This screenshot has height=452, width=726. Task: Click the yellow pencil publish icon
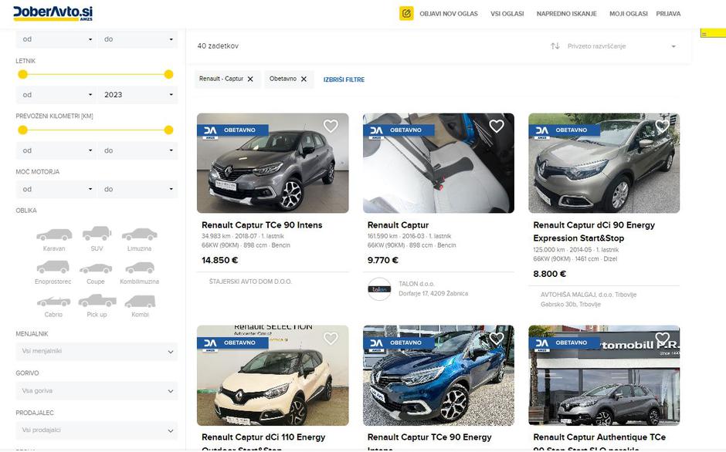pyautogui.click(x=405, y=13)
